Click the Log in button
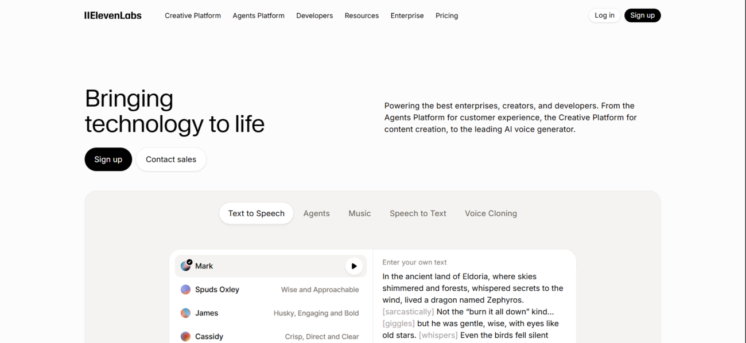 pyautogui.click(x=604, y=15)
